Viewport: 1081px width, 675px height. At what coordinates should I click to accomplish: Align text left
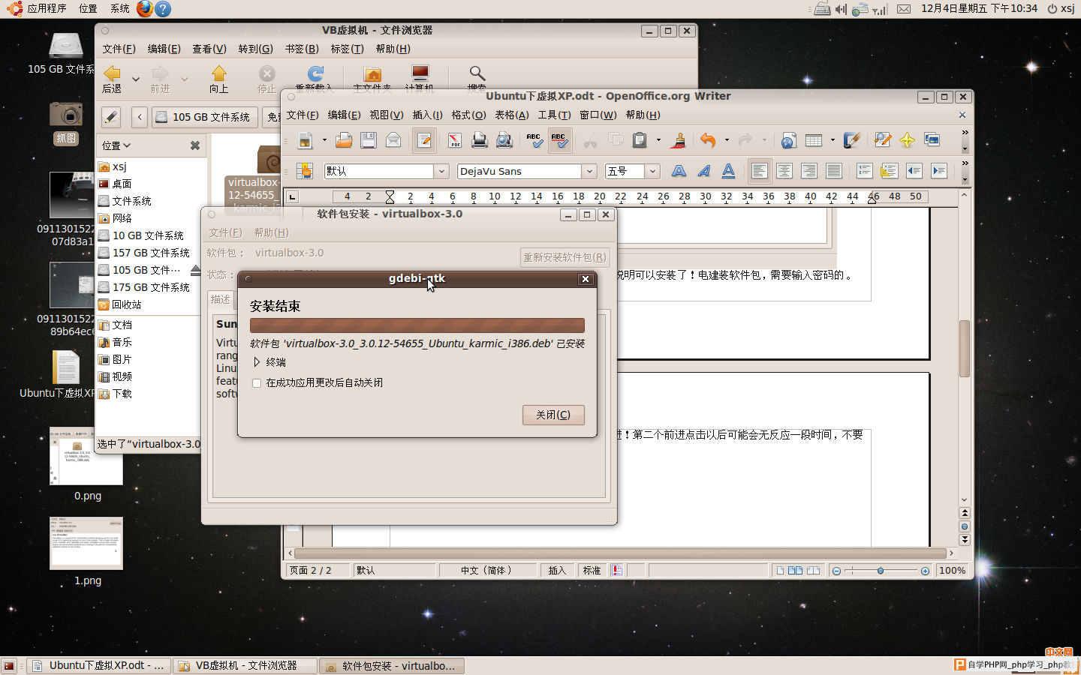click(760, 171)
